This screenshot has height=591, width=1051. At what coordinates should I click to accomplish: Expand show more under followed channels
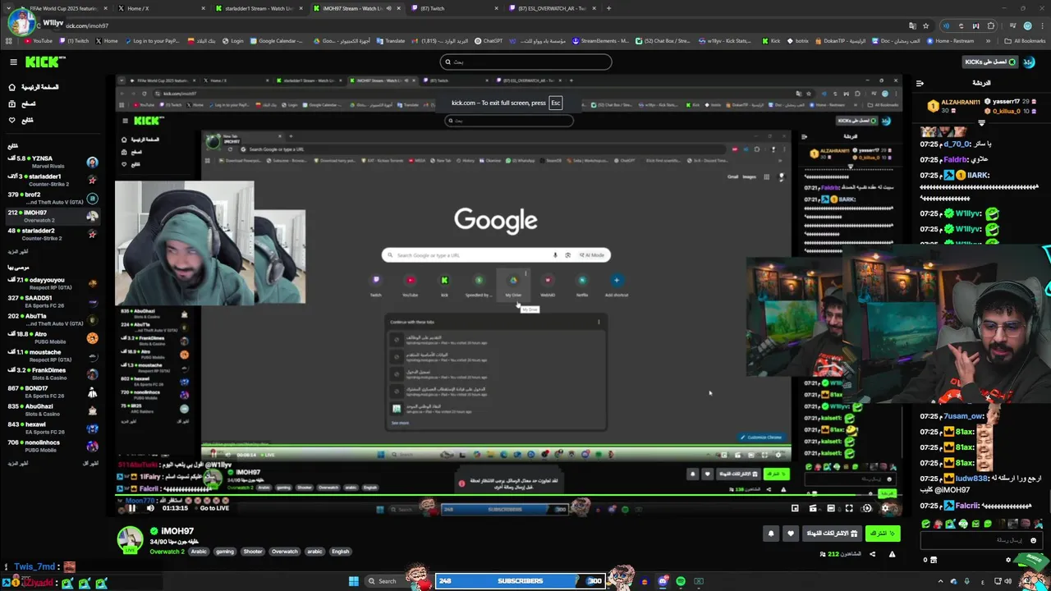[x=18, y=251]
